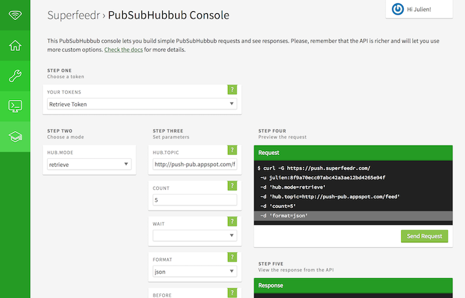Show help for hub.topic field
Image resolution: width=465 pixels, height=298 pixels.
232,150
